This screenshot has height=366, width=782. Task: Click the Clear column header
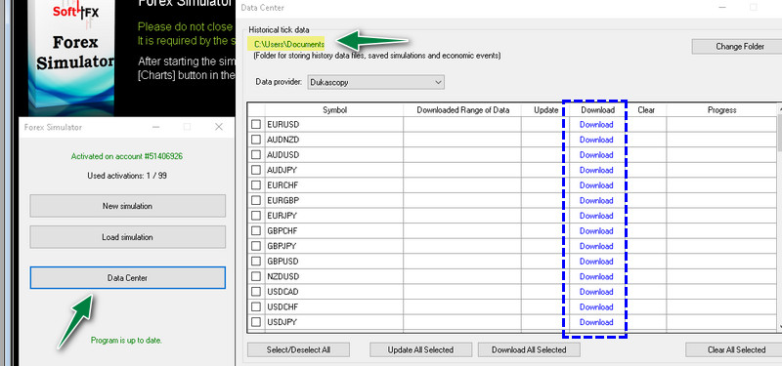tap(646, 110)
